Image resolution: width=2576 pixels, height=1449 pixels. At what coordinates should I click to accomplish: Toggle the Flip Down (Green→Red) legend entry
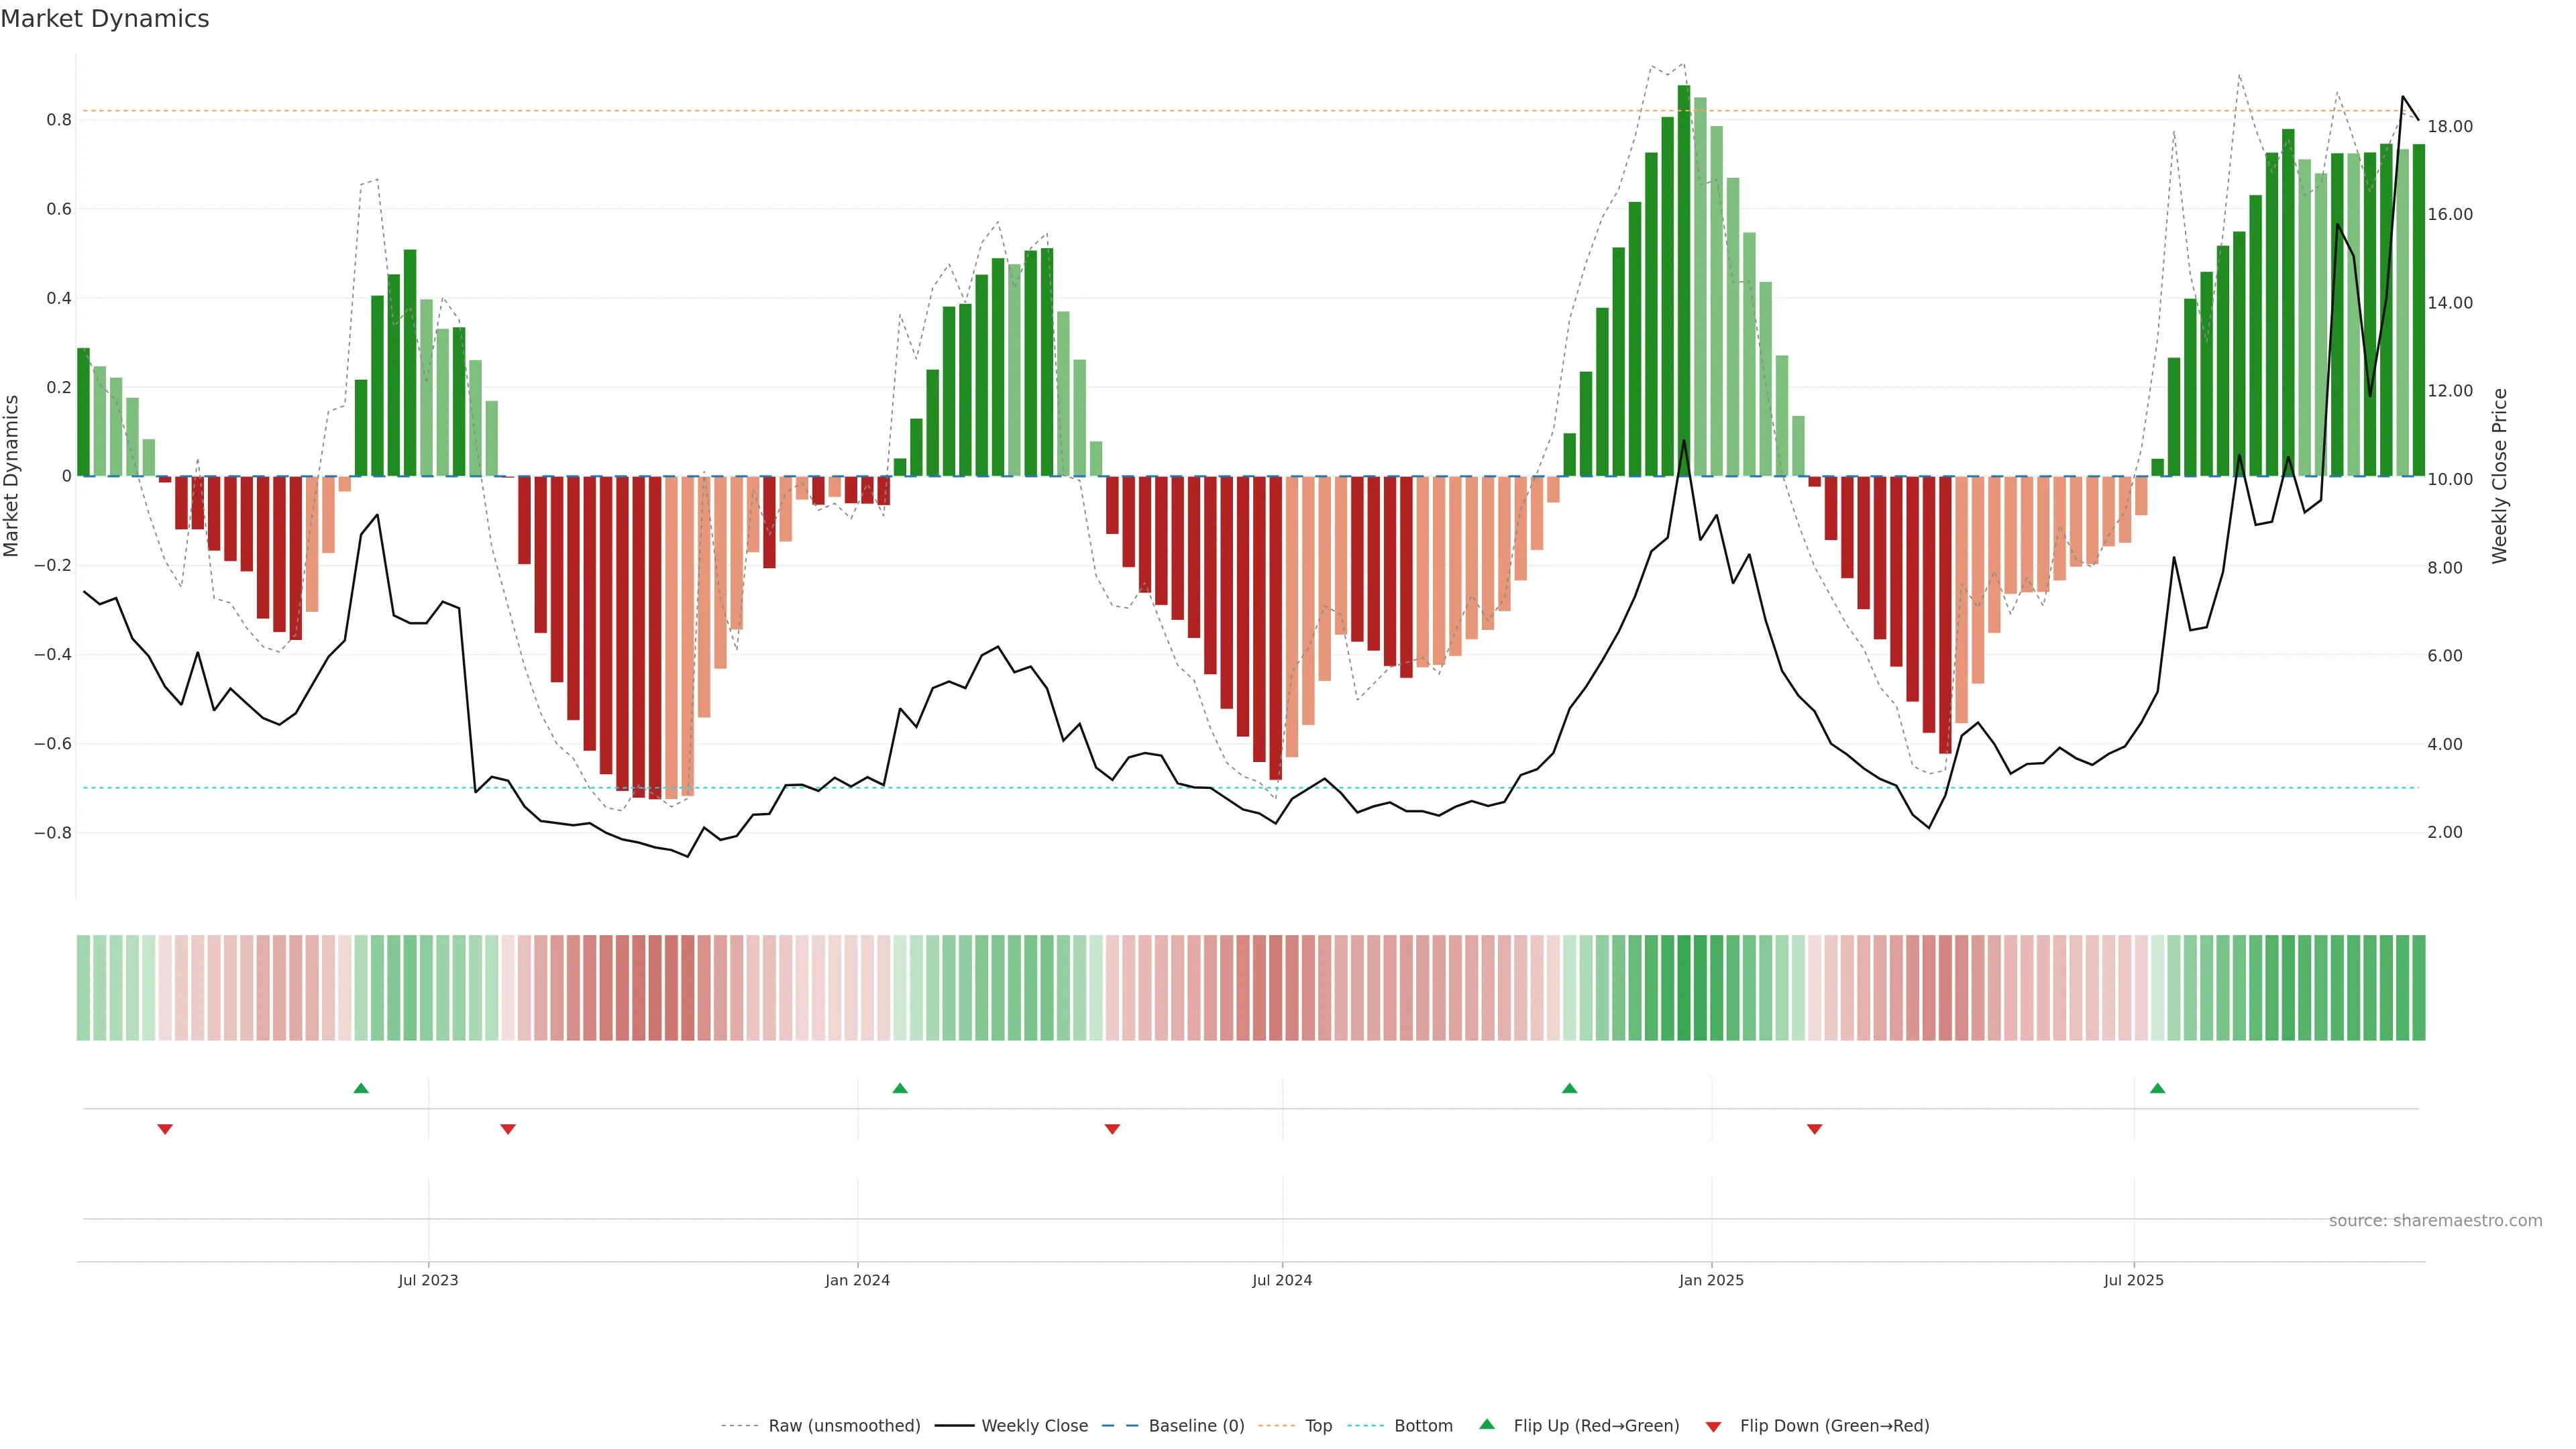[x=1834, y=1425]
